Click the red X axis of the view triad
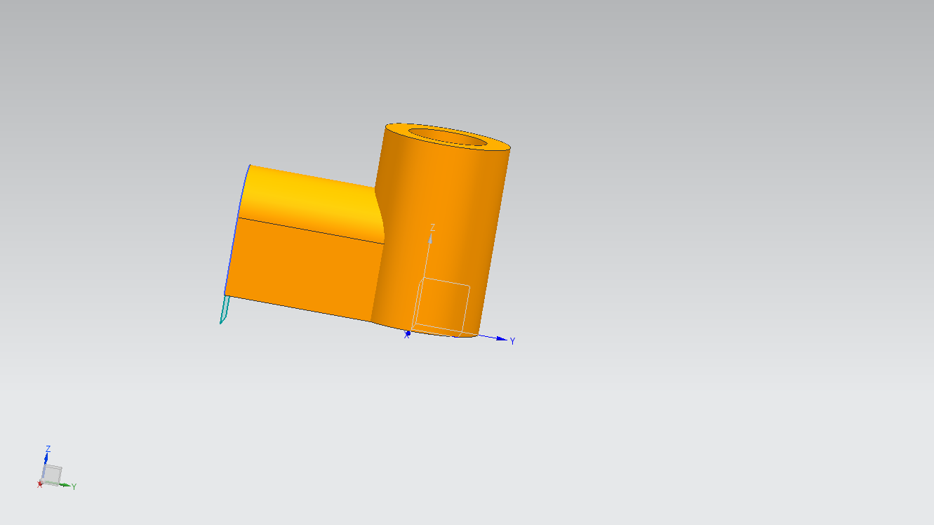934x525 pixels. (x=40, y=484)
